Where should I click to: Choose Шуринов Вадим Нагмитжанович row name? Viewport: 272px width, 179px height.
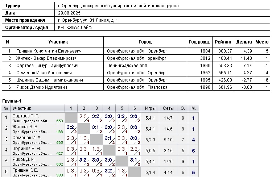50,80
